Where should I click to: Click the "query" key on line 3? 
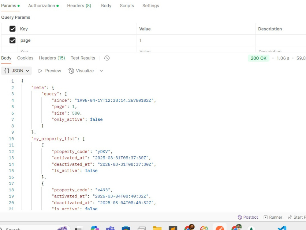[x=50, y=94]
